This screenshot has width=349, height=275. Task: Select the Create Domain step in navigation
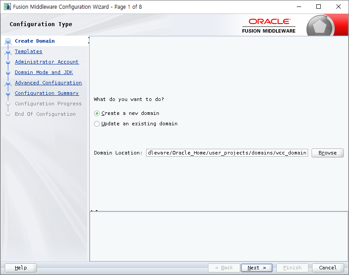click(35, 41)
